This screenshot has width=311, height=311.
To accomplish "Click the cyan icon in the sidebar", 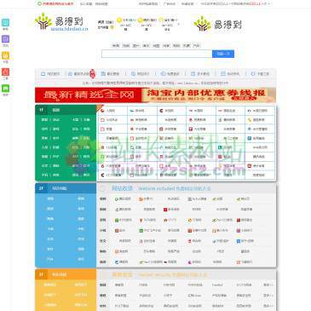I will 5,23.
